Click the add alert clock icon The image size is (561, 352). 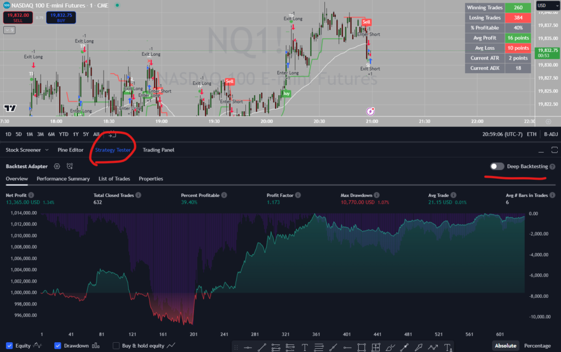click(70, 166)
